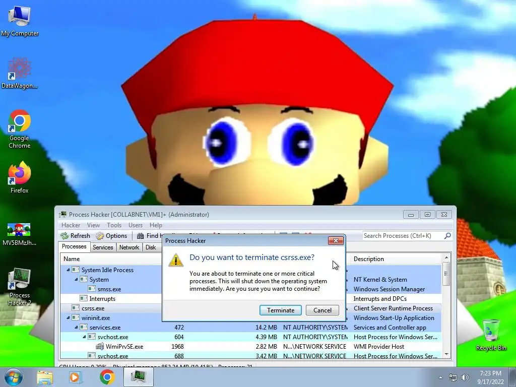Select Process Hacker taskbar button
This screenshot has height=387, width=516.
139,377
